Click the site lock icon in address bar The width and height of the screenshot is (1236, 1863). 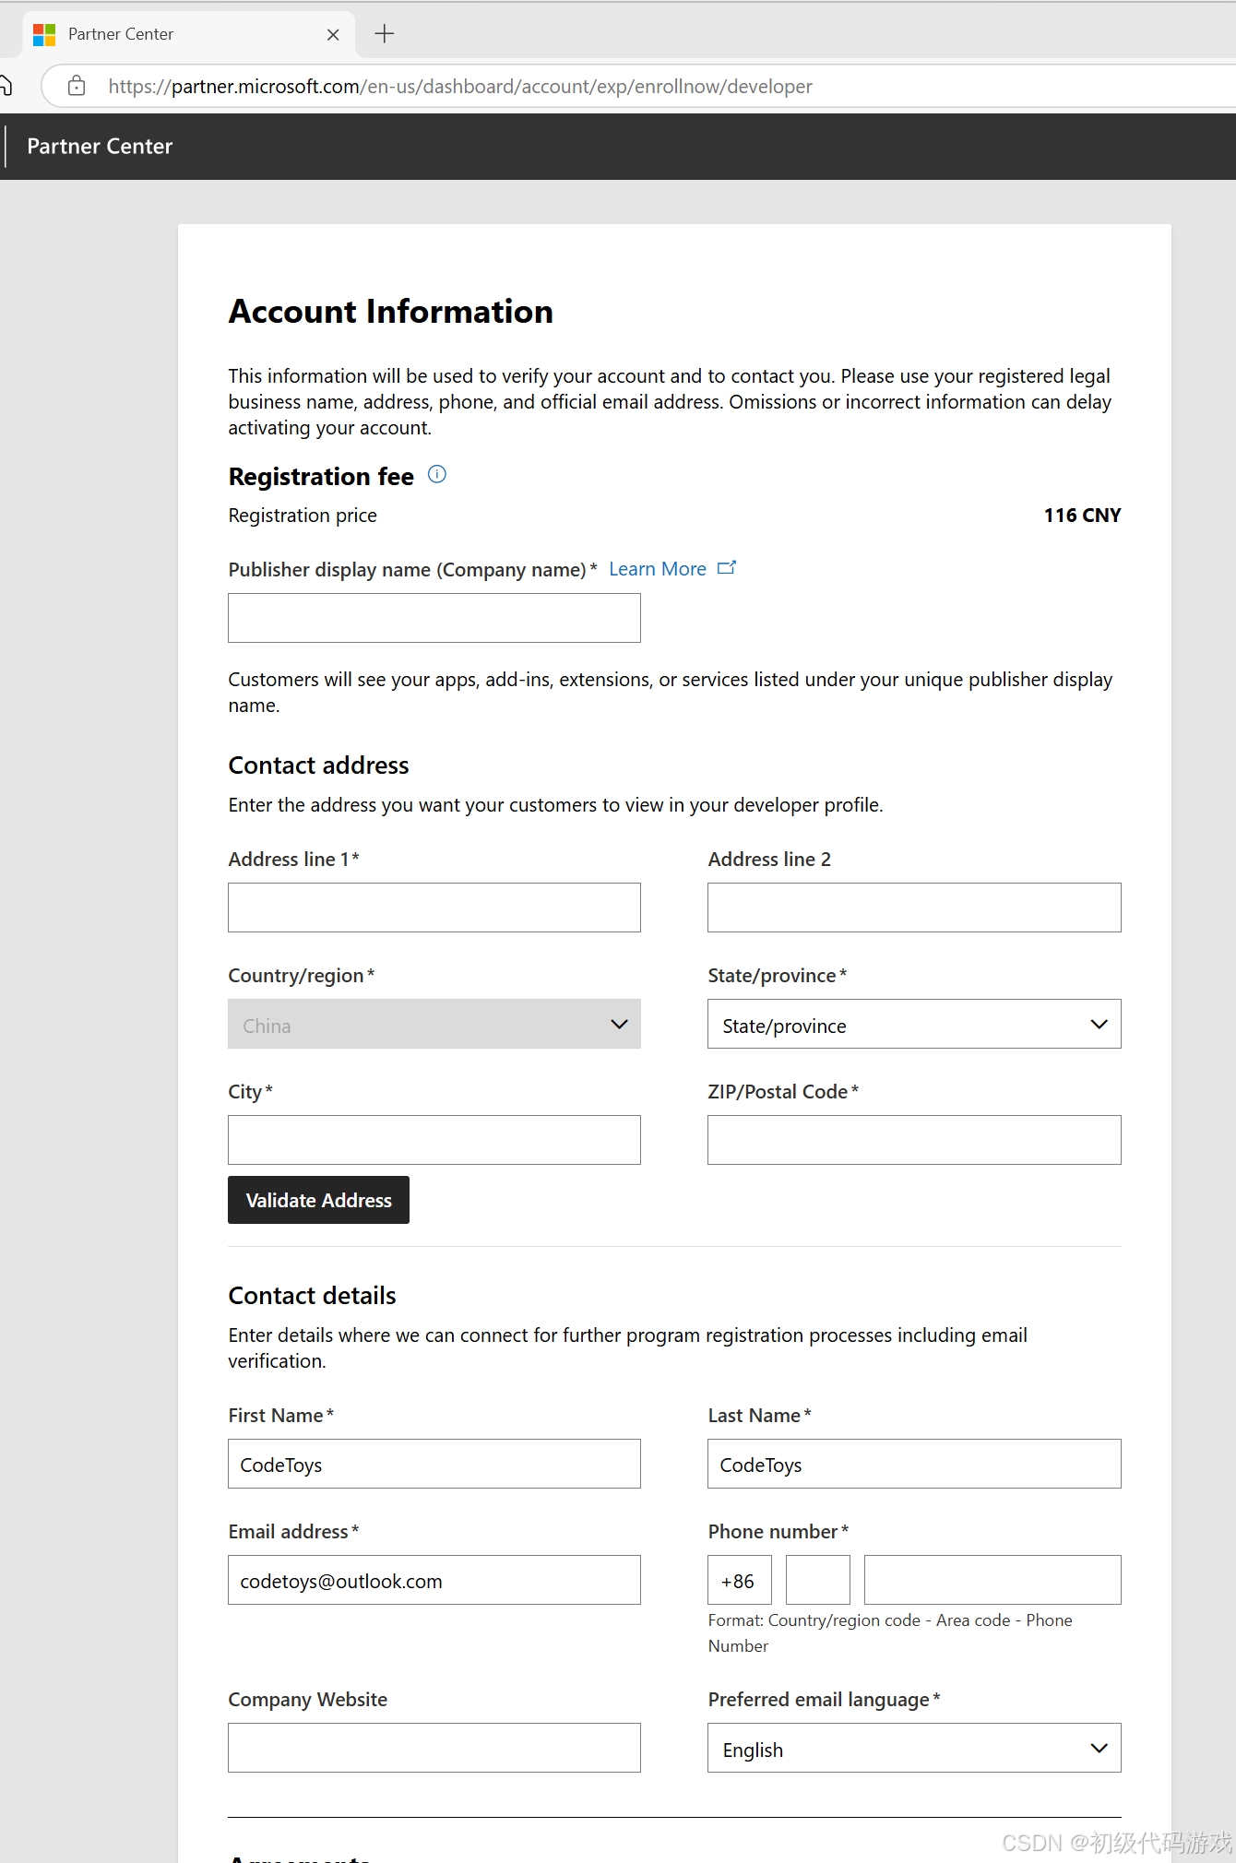[x=77, y=86]
